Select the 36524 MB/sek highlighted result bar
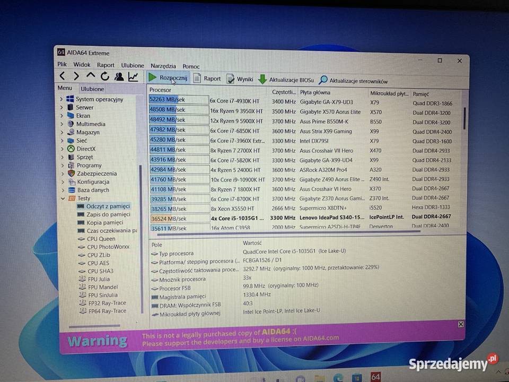The width and height of the screenshot is (509, 382). point(180,219)
